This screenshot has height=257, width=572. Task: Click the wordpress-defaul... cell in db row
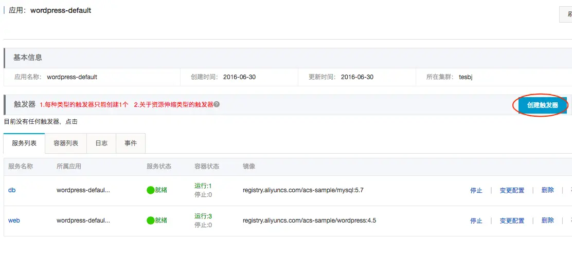(x=83, y=190)
